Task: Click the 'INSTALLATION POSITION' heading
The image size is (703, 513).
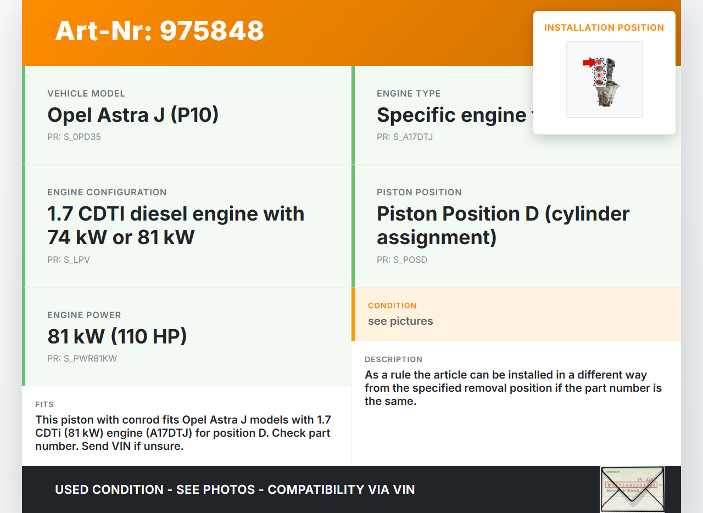Action: click(604, 27)
